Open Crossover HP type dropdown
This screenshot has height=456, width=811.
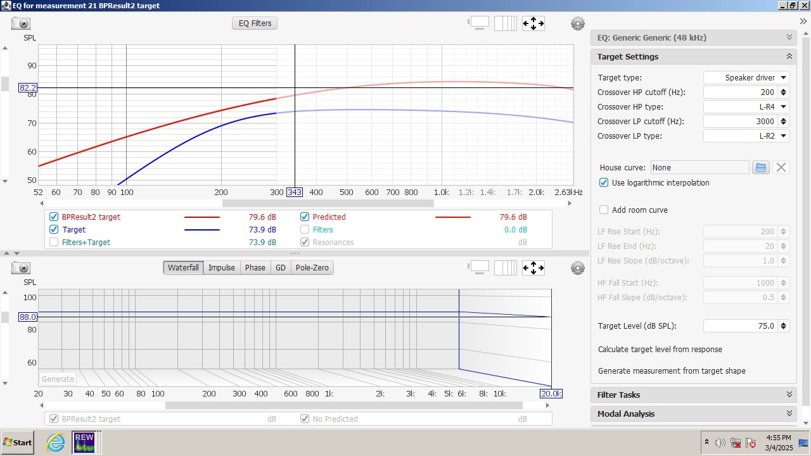pos(746,106)
